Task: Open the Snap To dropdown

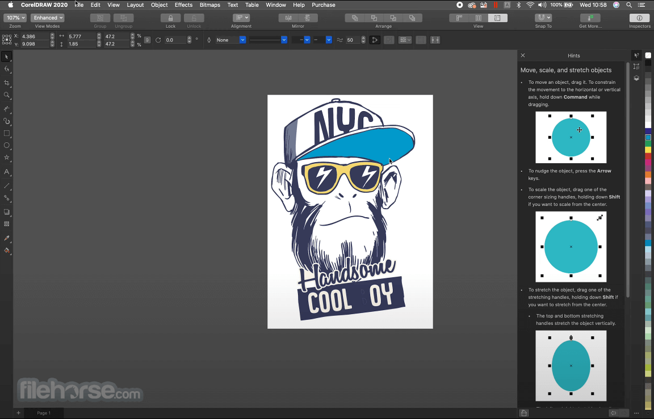Action: [x=543, y=18]
